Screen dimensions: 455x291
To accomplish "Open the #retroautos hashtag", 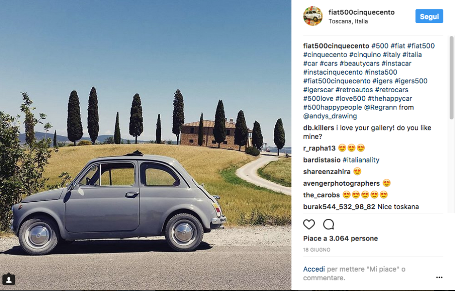I will pyautogui.click(x=354, y=90).
